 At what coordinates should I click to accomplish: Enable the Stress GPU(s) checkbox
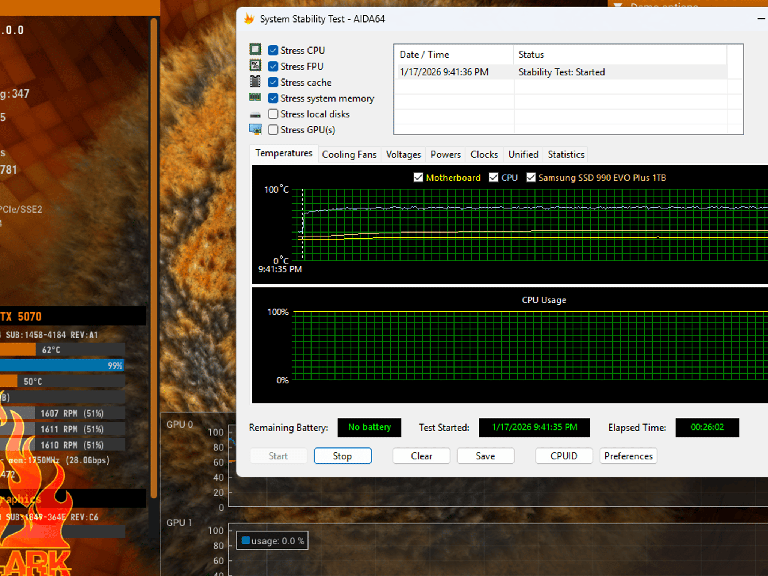(273, 130)
